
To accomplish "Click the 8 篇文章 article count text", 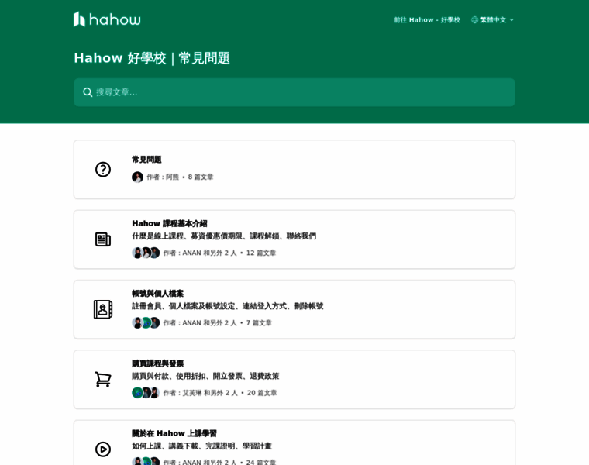I will tap(201, 177).
